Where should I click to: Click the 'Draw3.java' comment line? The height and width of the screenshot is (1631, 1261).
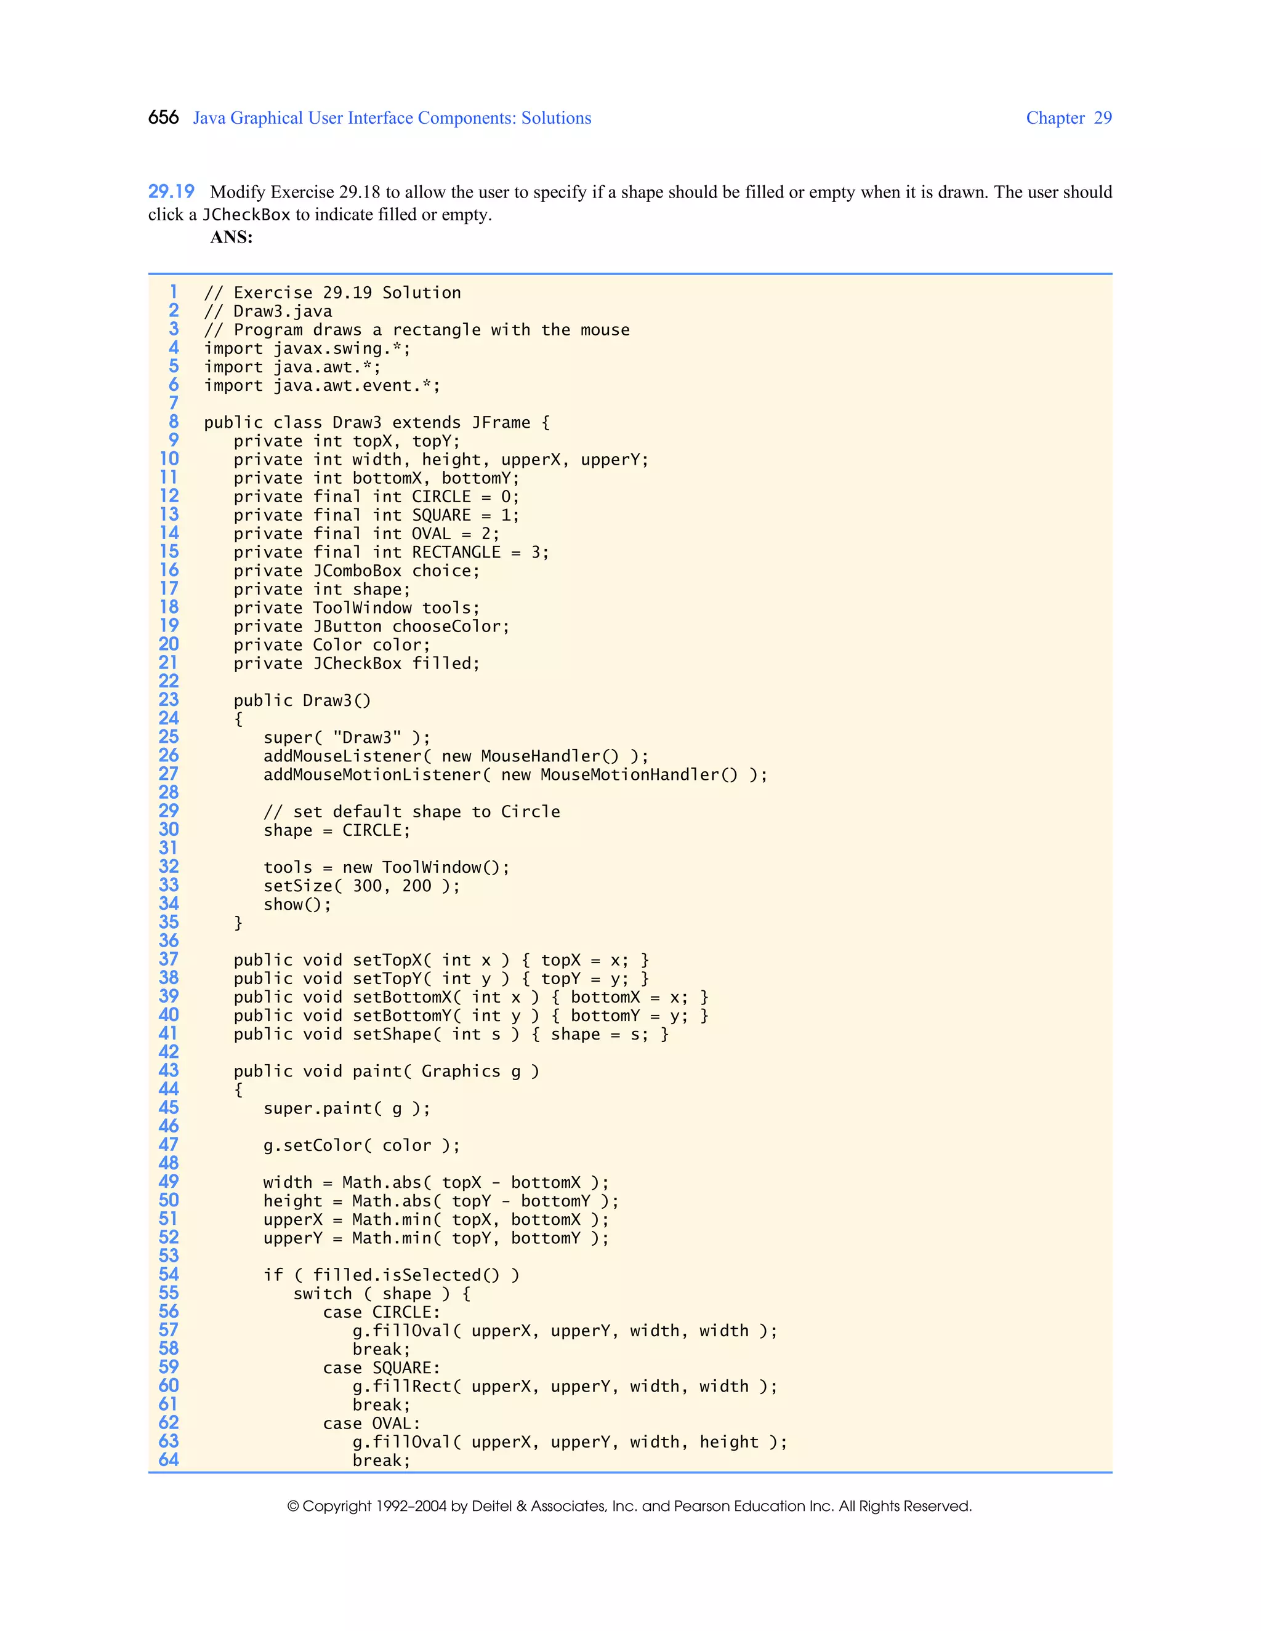coord(268,311)
